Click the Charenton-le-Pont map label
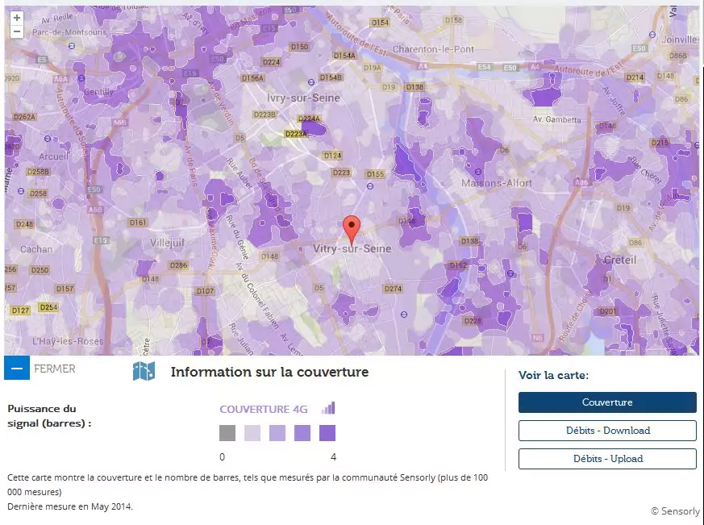The image size is (704, 525). (x=433, y=49)
